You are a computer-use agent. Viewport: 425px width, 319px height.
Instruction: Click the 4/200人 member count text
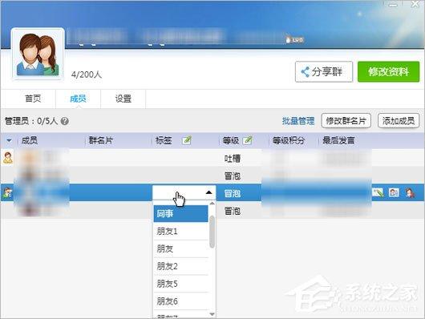click(x=87, y=75)
